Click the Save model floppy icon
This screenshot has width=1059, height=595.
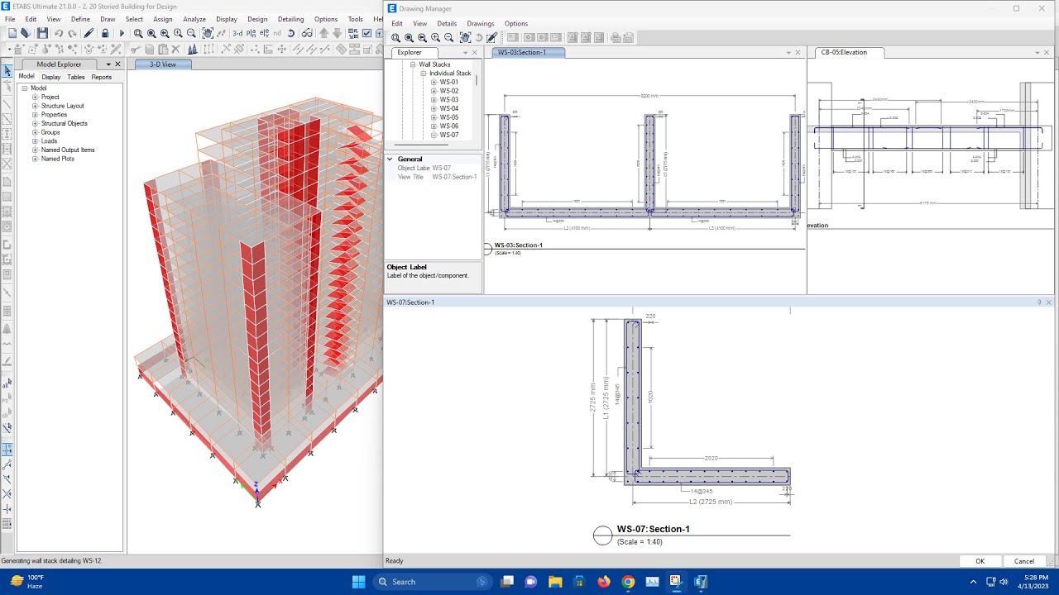click(x=42, y=33)
